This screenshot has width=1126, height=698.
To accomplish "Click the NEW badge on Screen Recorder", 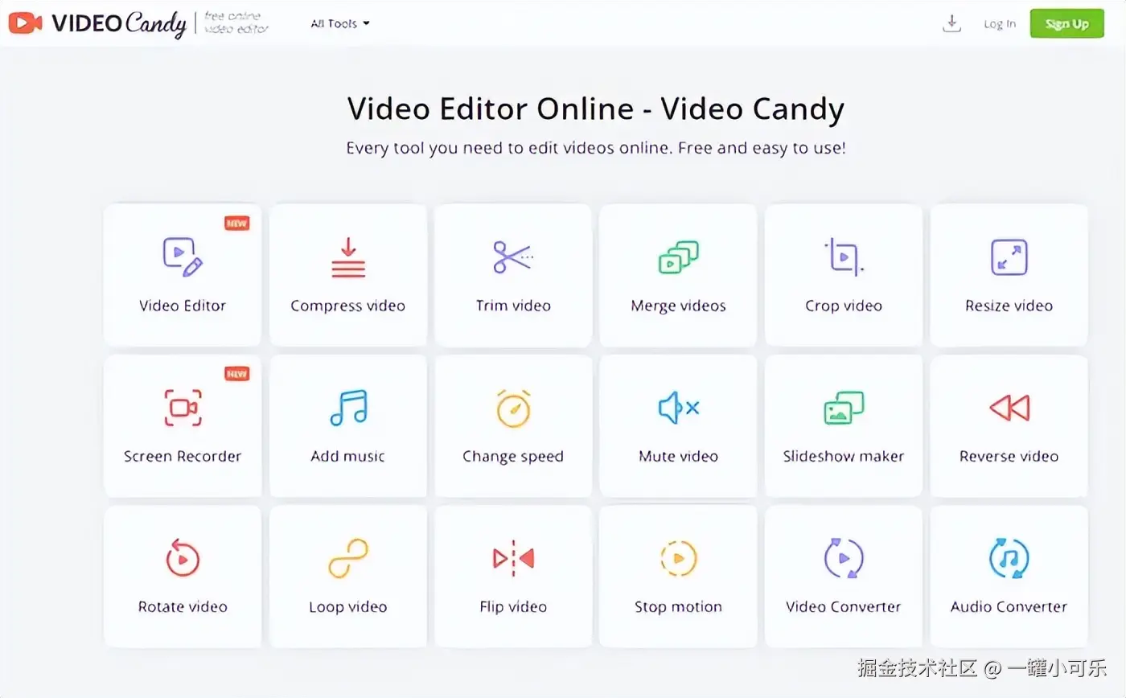I will (x=236, y=374).
